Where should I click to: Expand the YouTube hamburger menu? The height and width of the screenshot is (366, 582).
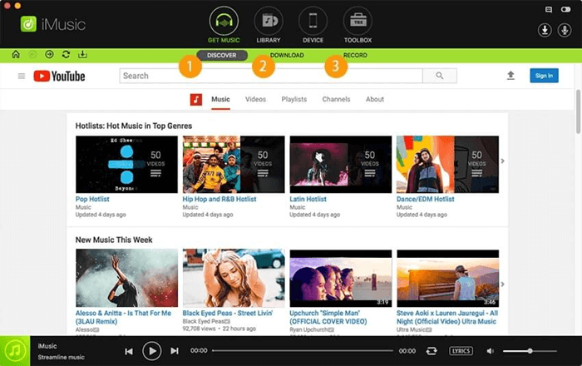22,76
